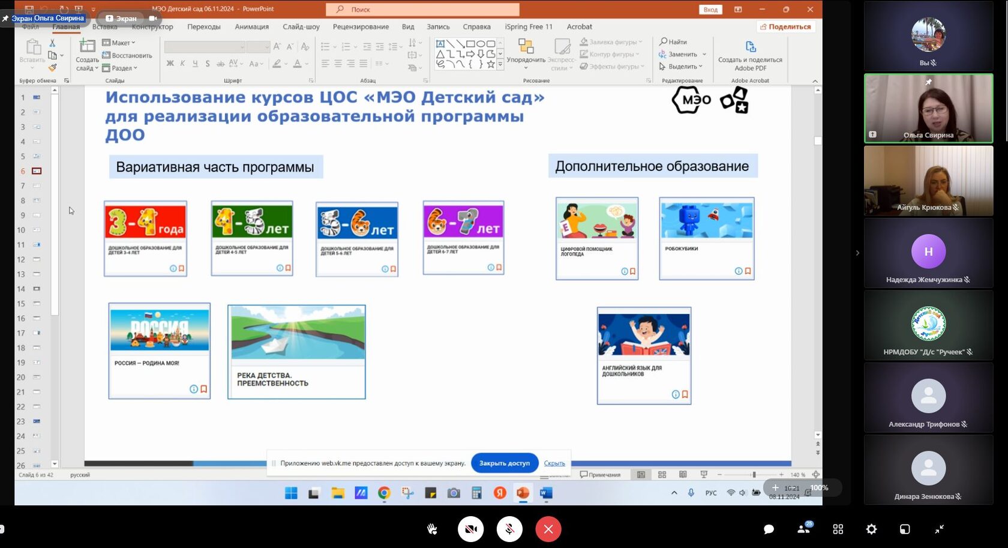
Task: Open the Shape outline (Контур фигуры) dropdown
Action: [609, 54]
